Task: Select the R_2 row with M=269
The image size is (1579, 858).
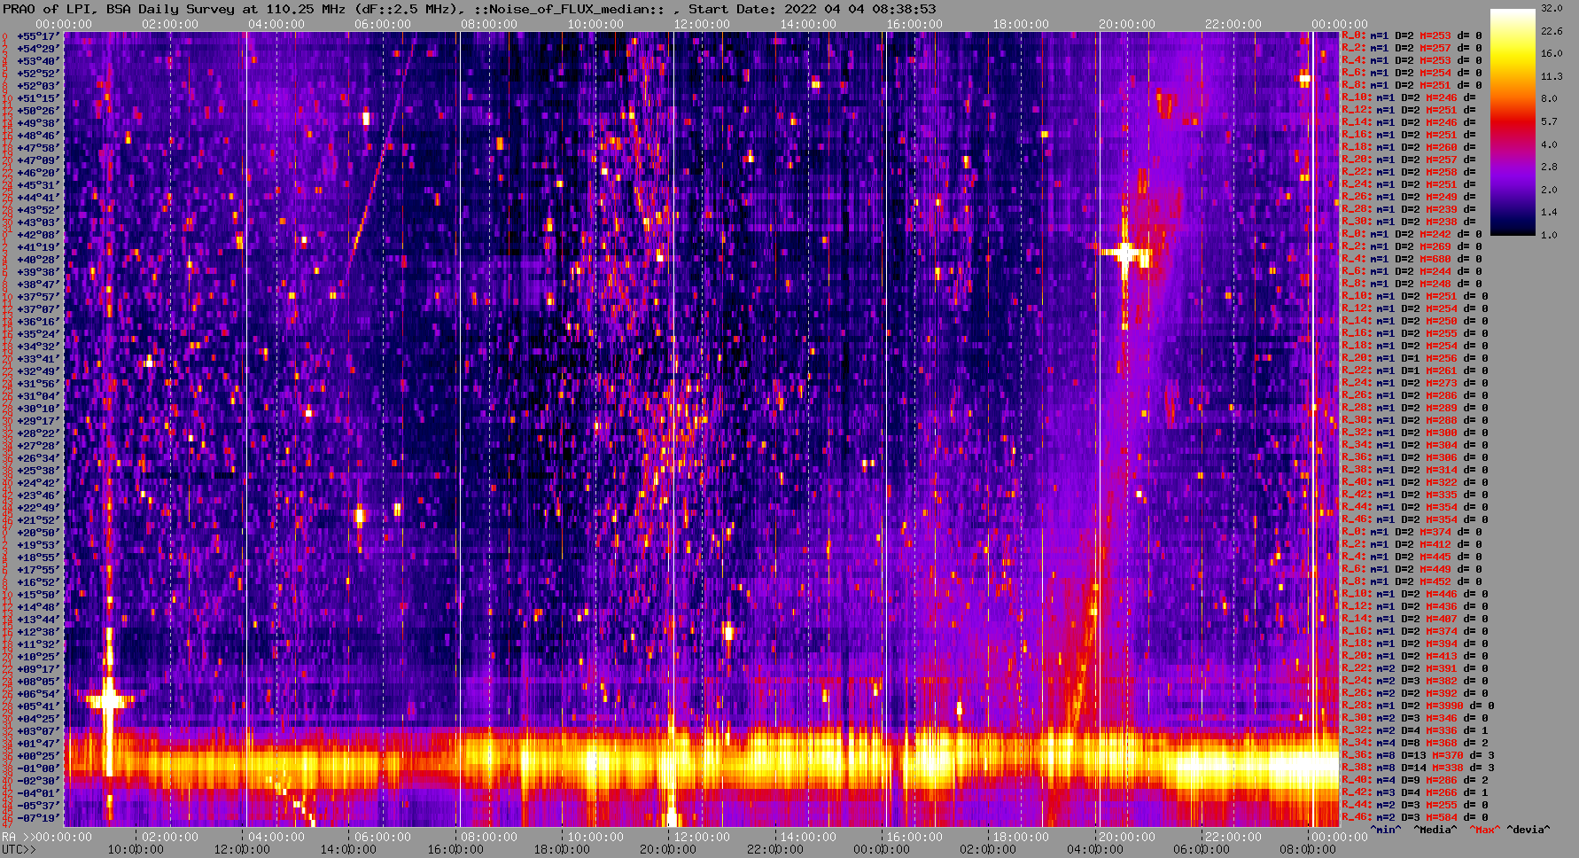Action: (1415, 246)
